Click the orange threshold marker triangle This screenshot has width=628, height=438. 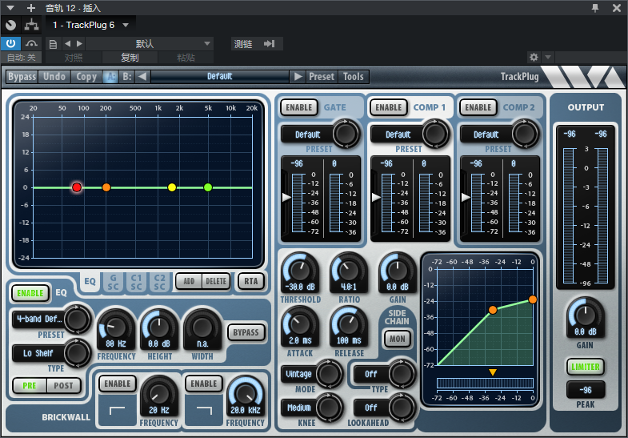tap(493, 372)
